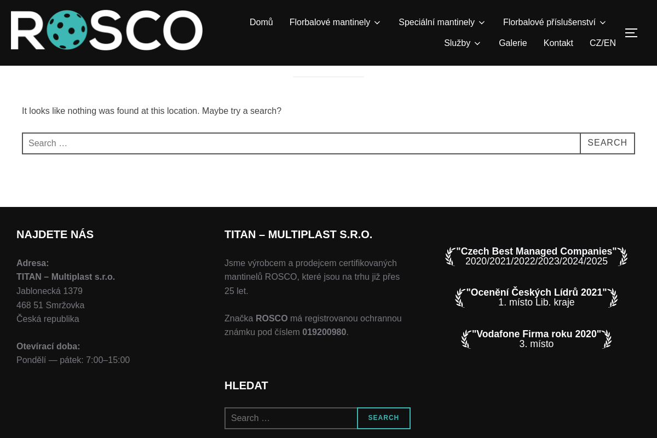The width and height of the screenshot is (657, 438).
Task: Click the ROSCO logo
Action: coord(107,30)
